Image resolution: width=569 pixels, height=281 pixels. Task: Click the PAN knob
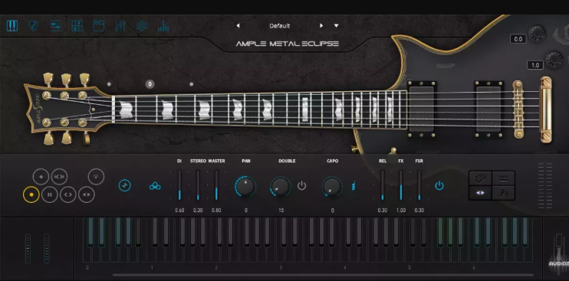245,187
